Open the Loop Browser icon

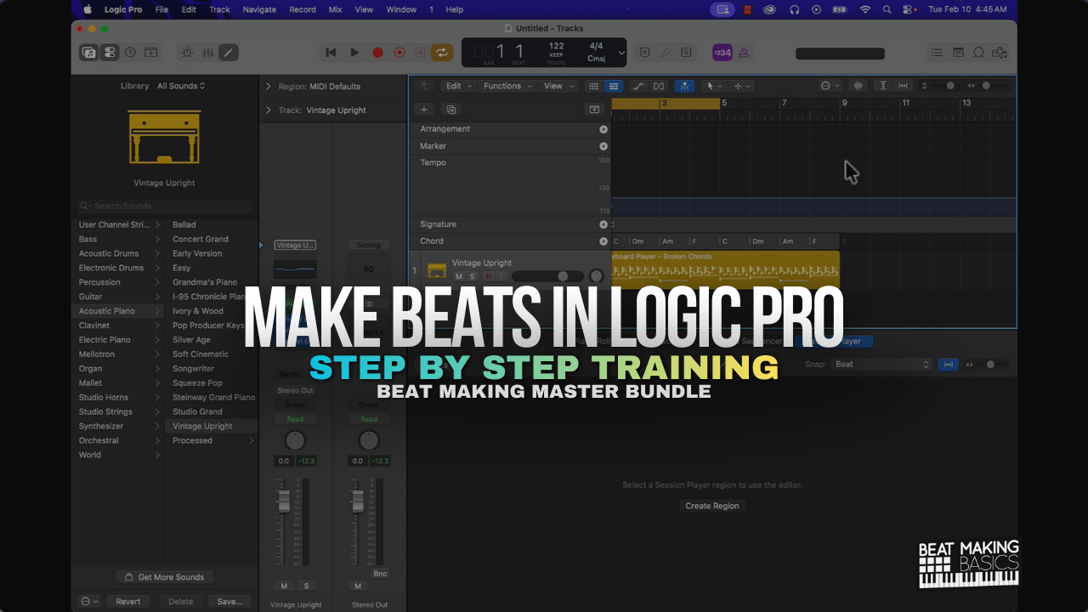tap(978, 53)
